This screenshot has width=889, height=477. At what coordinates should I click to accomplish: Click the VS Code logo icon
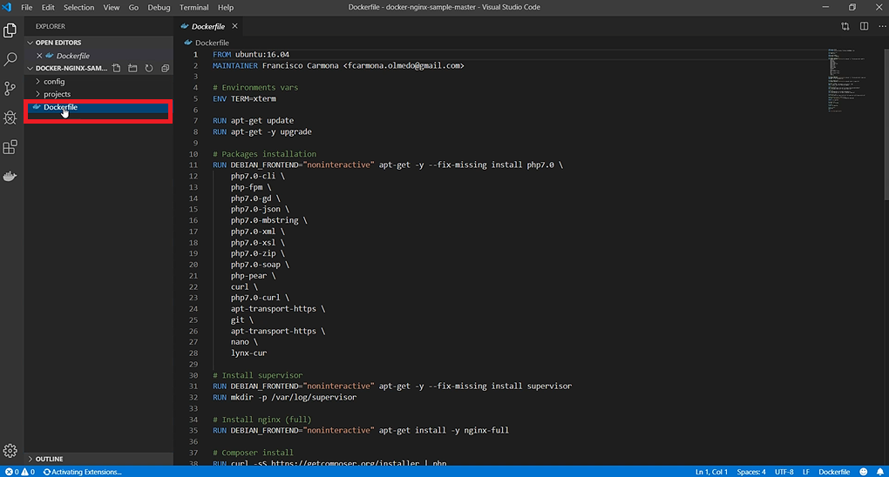pyautogui.click(x=7, y=7)
